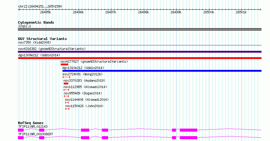Select the nsv1144408 red bracket glyph
The height and width of the screenshot is (141, 270).
pos(67,103)
